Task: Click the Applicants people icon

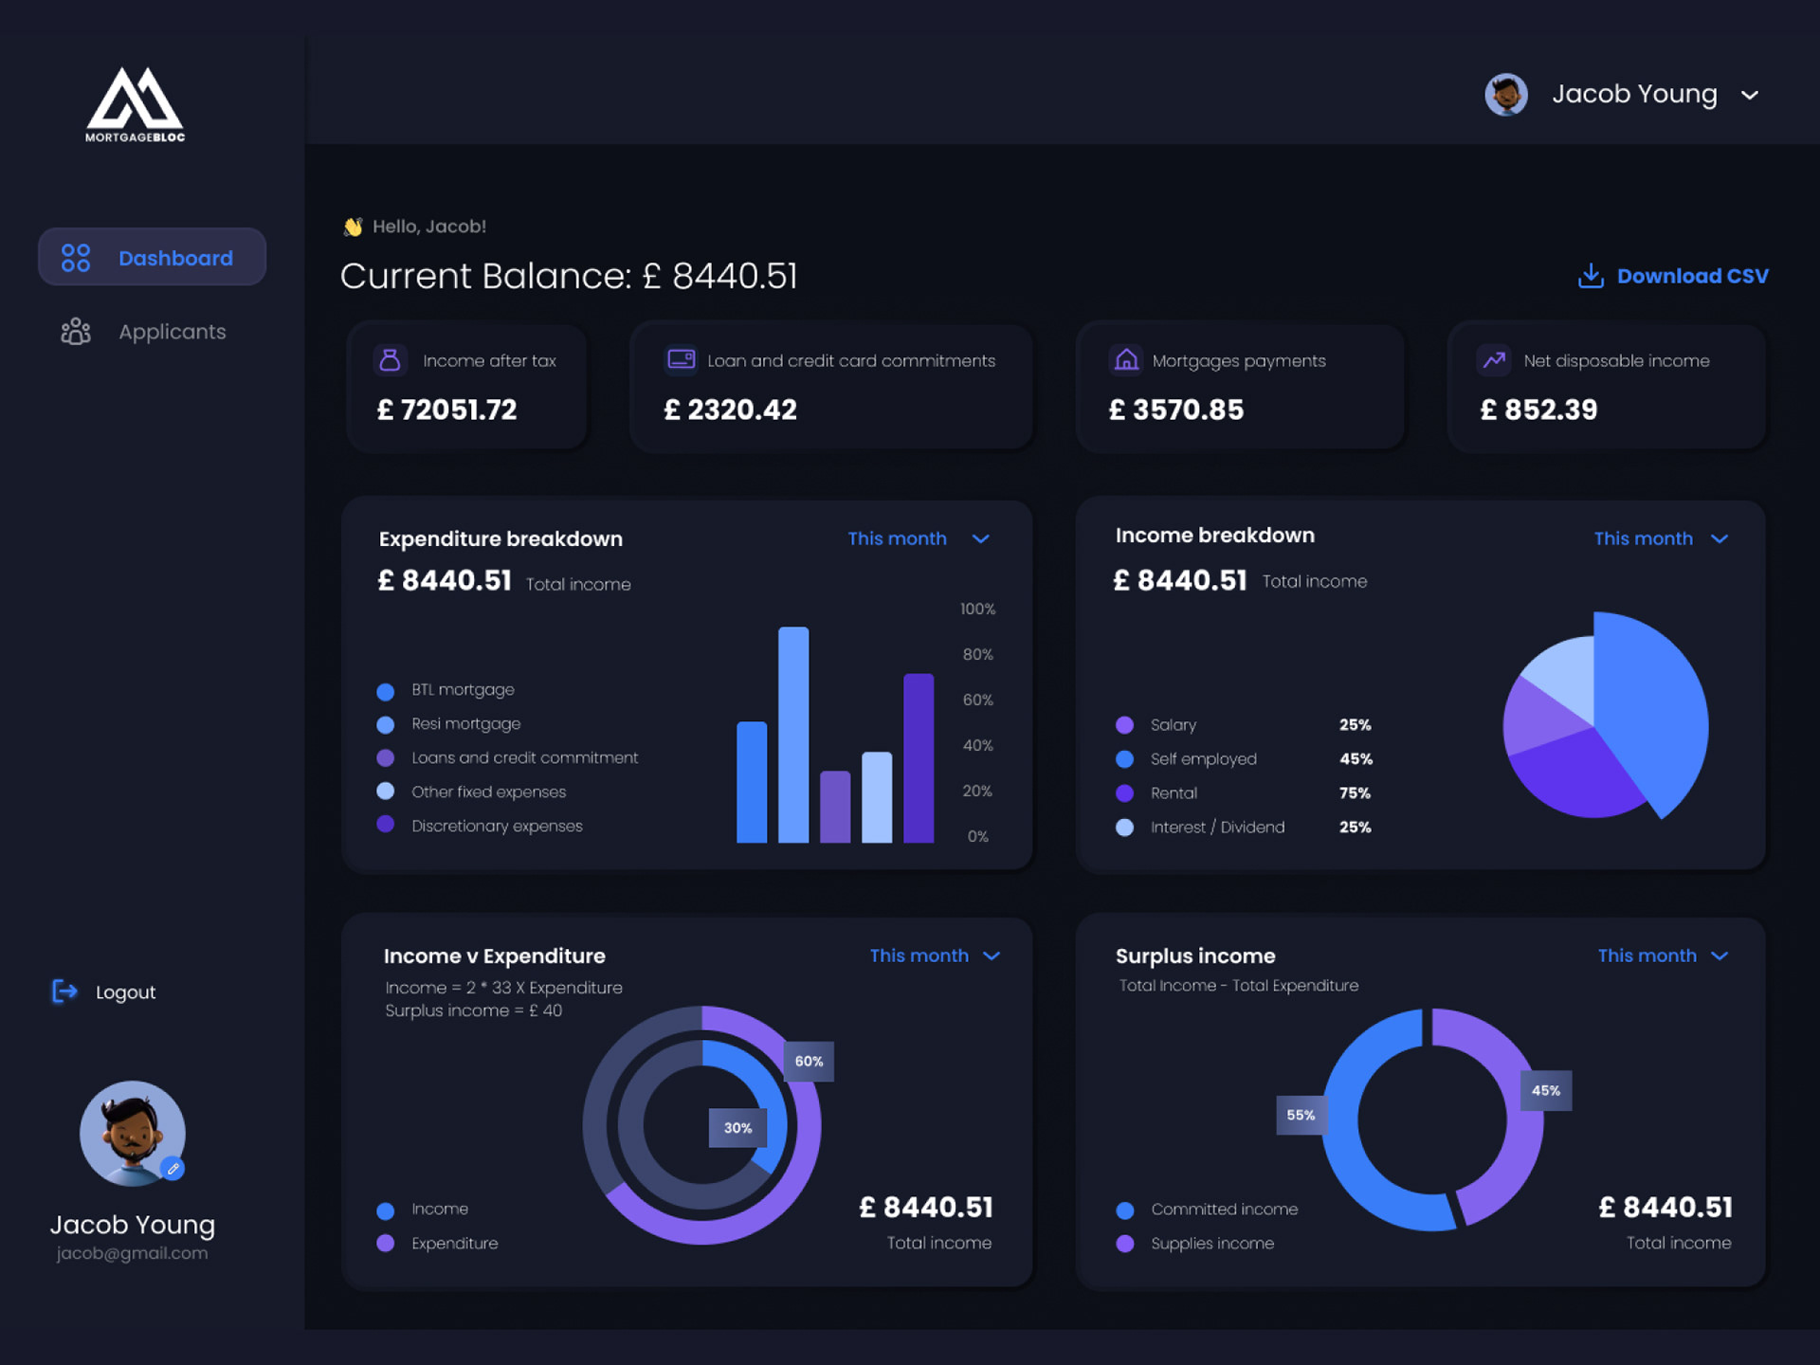Action: (x=76, y=332)
